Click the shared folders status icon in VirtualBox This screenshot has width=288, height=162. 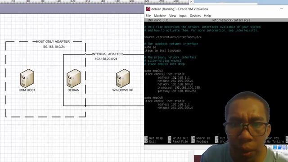click(279, 147)
